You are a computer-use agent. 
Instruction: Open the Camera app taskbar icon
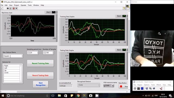pos(91,96)
